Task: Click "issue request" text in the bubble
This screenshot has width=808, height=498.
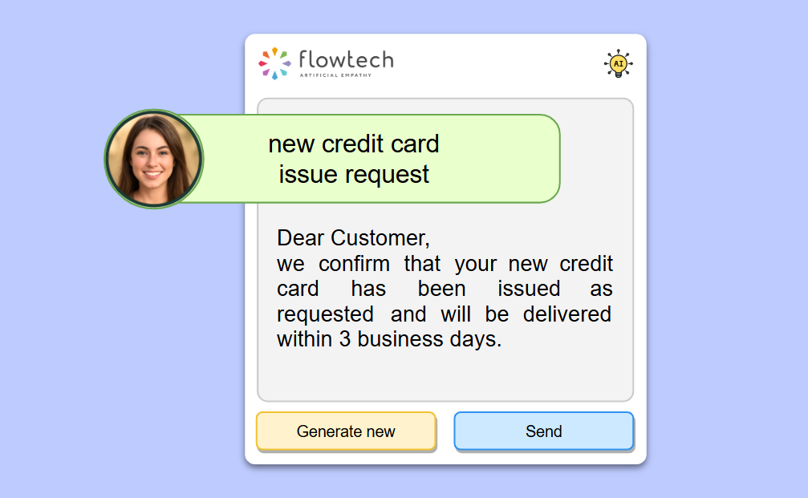Action: [354, 174]
